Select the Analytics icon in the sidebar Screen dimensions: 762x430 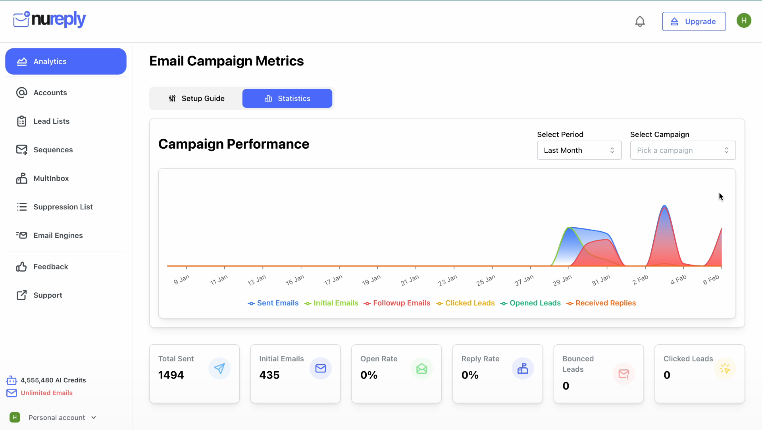pos(22,61)
